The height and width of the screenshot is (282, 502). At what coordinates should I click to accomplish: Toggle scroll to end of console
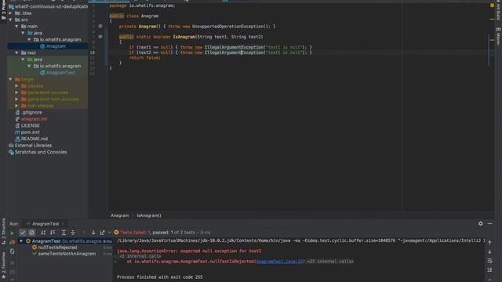(x=489, y=269)
